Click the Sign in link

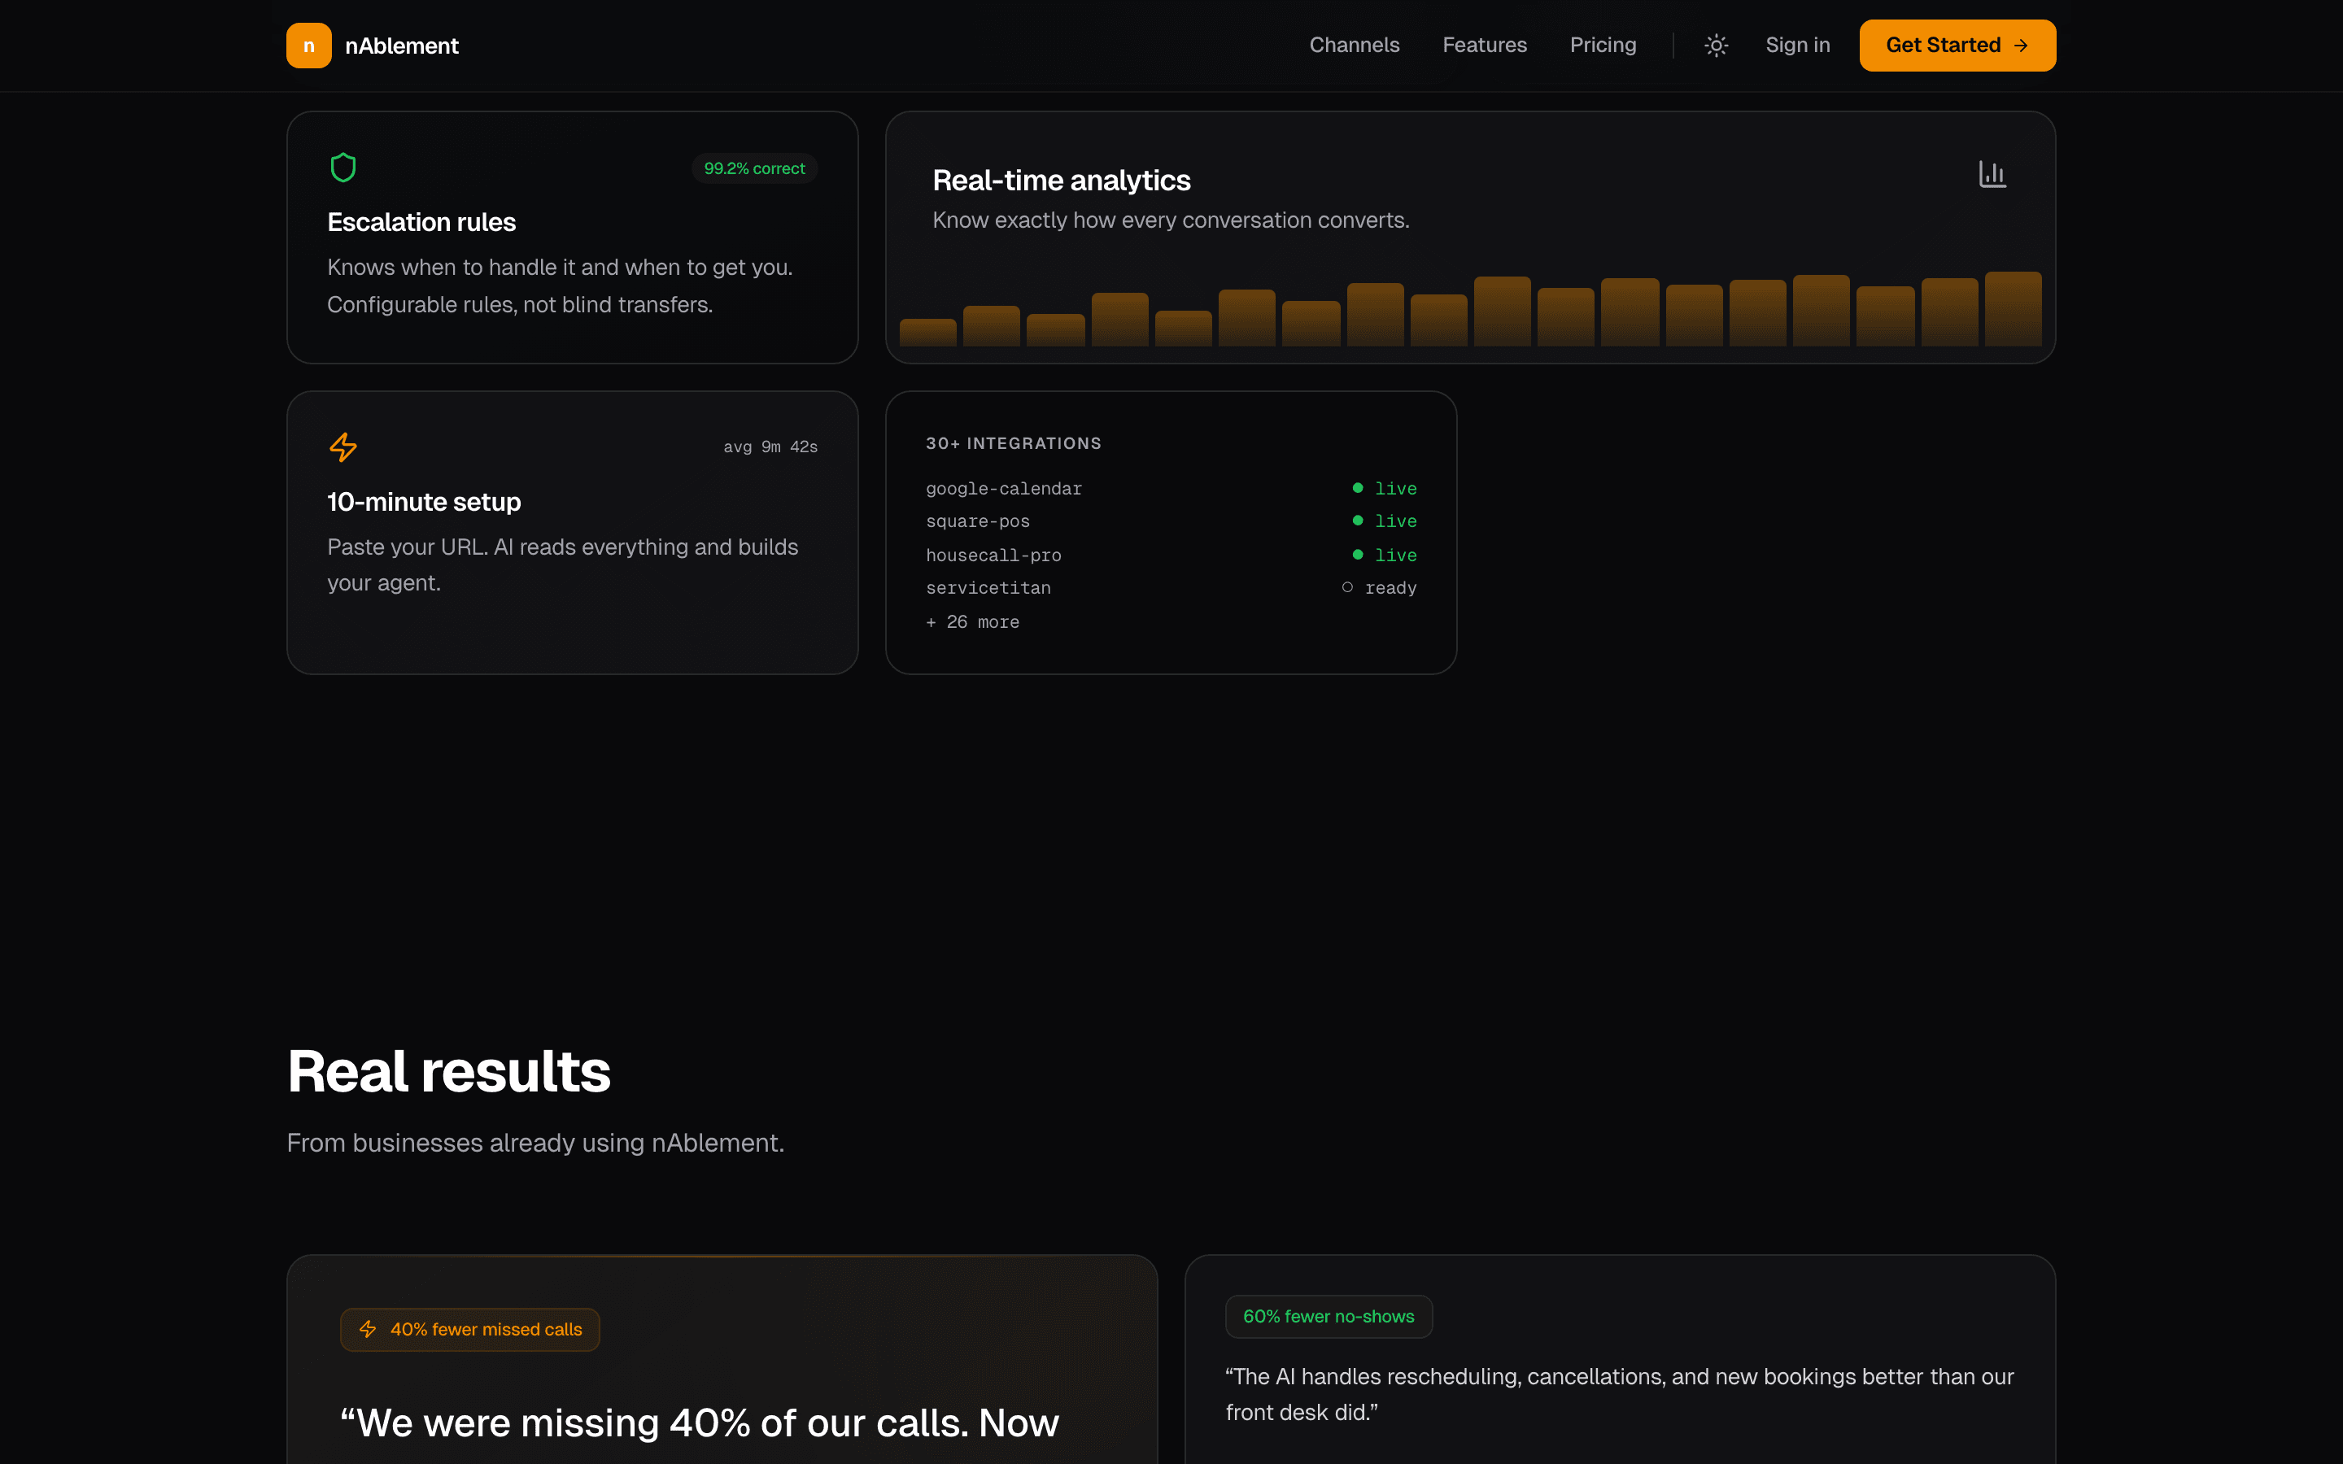1798,46
